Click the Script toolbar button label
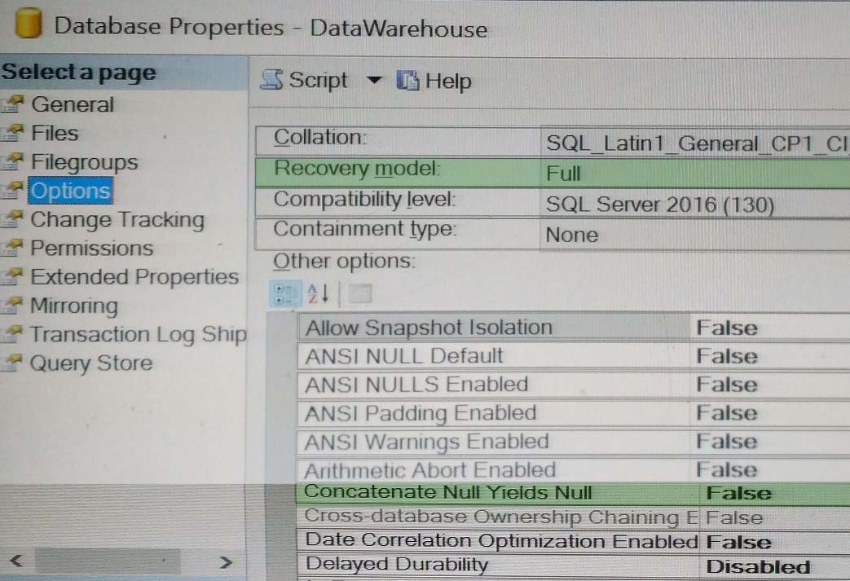Image resolution: width=850 pixels, height=581 pixels. click(x=318, y=80)
